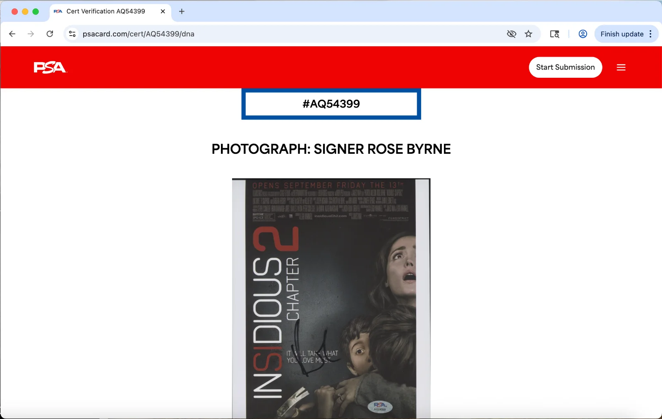Viewport: 662px width, 419px height.
Task: Click the Finish update button
Action: coord(622,34)
